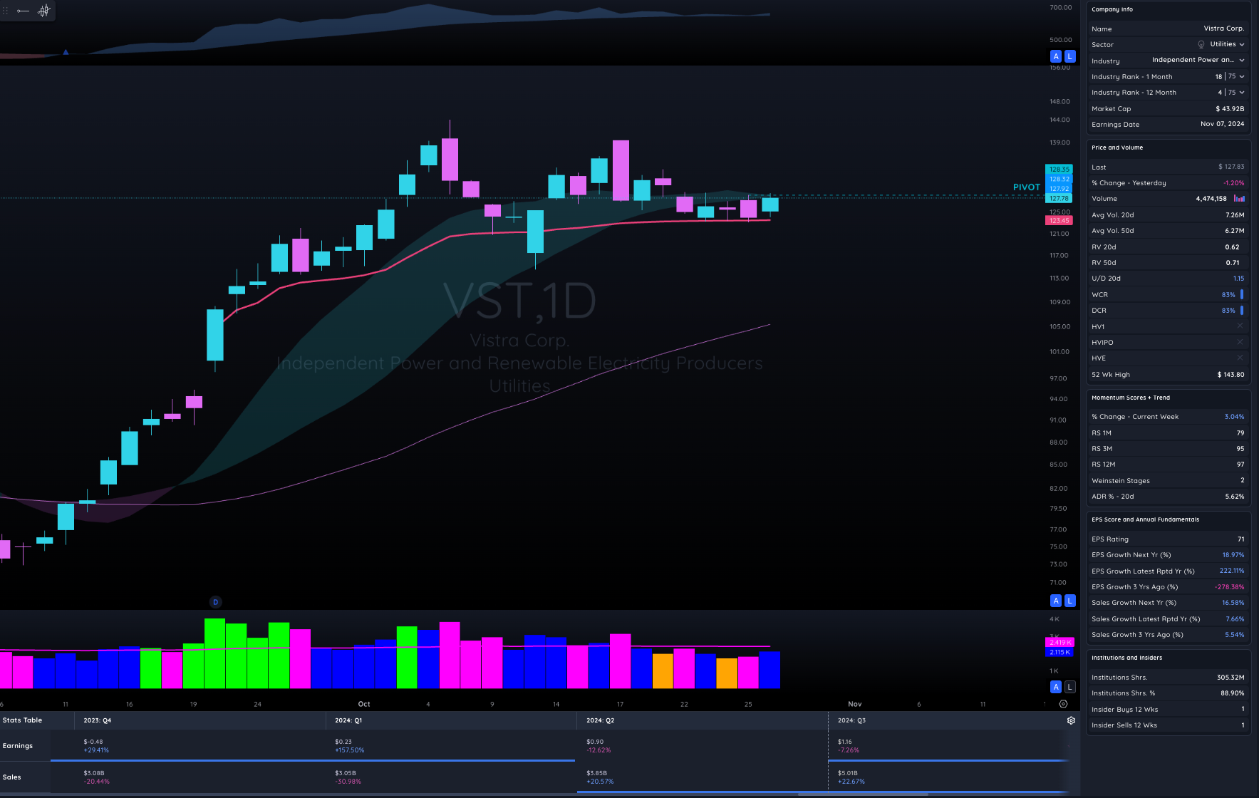The image size is (1259, 798).
Task: Select the 2024: Q1 column header
Action: [x=348, y=720]
